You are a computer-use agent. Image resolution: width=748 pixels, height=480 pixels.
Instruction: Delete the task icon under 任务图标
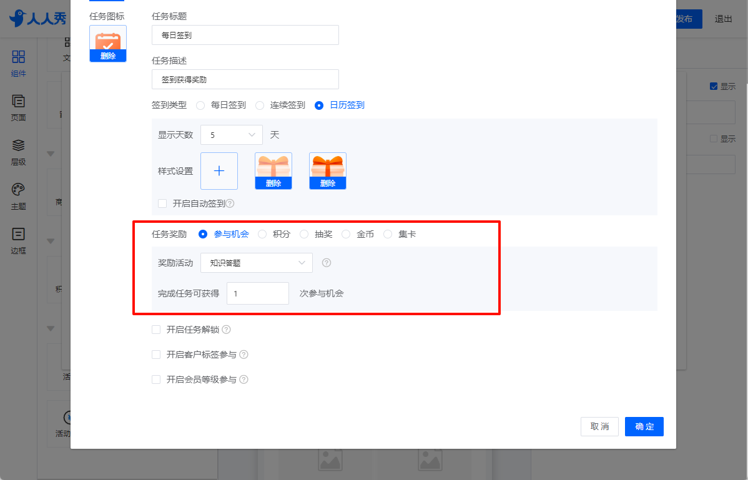[108, 56]
